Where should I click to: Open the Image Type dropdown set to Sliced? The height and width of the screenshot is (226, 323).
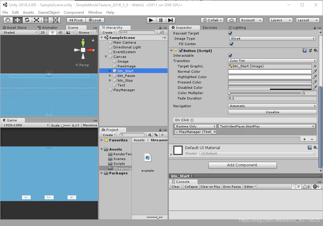272,38
